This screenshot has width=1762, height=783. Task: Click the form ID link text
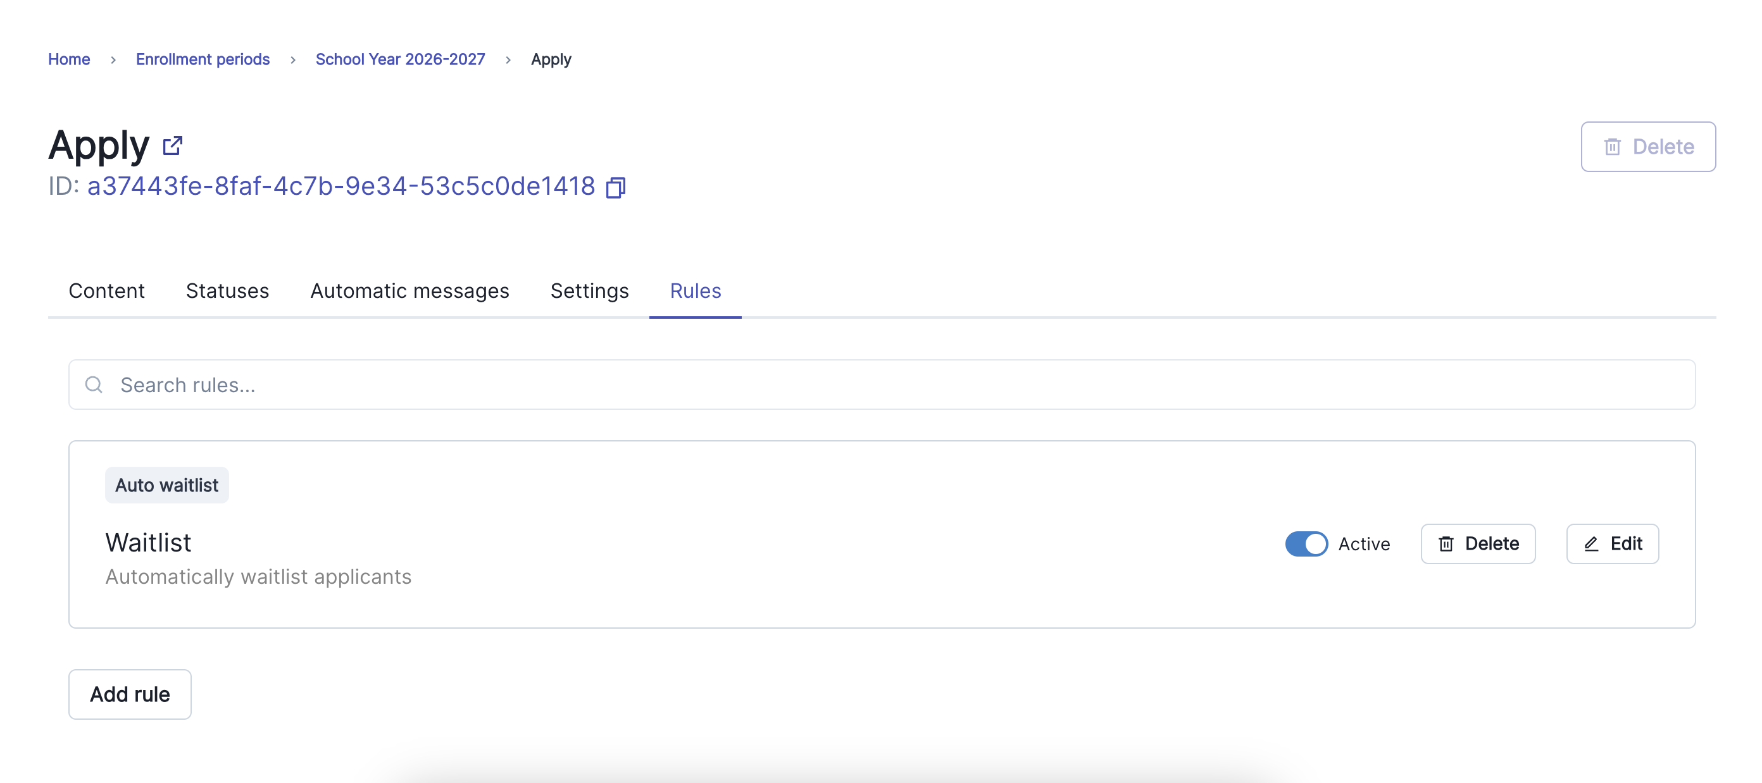pos(341,187)
